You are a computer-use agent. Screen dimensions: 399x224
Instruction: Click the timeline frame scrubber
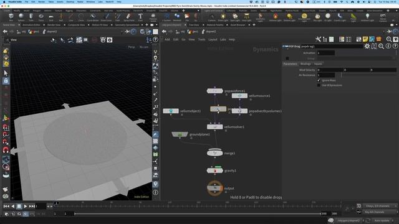click(57, 203)
